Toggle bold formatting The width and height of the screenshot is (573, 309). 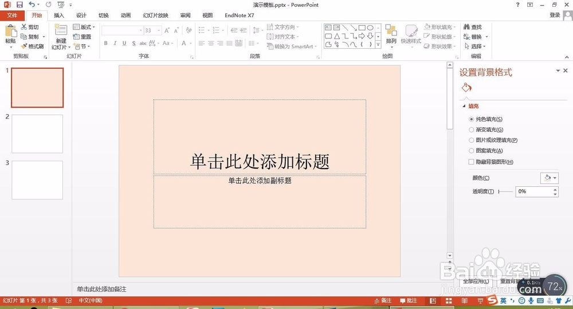click(105, 43)
